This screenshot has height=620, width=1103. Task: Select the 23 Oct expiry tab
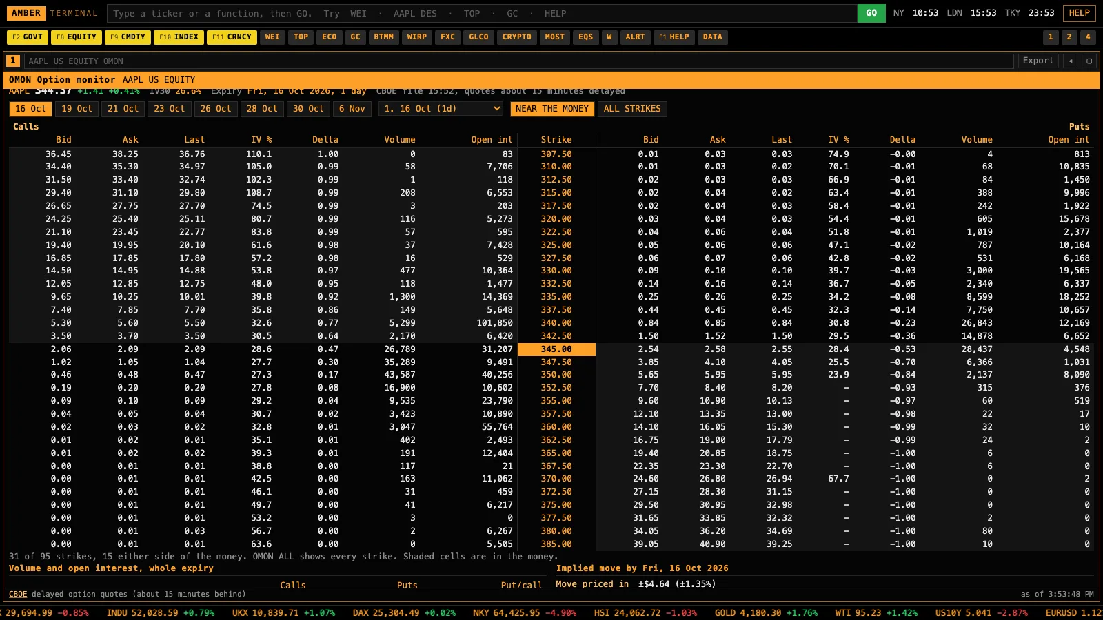(x=169, y=109)
